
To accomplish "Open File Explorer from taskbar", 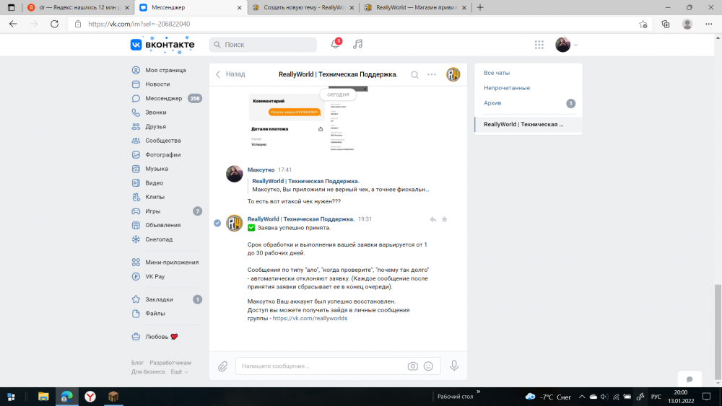I will point(43,397).
